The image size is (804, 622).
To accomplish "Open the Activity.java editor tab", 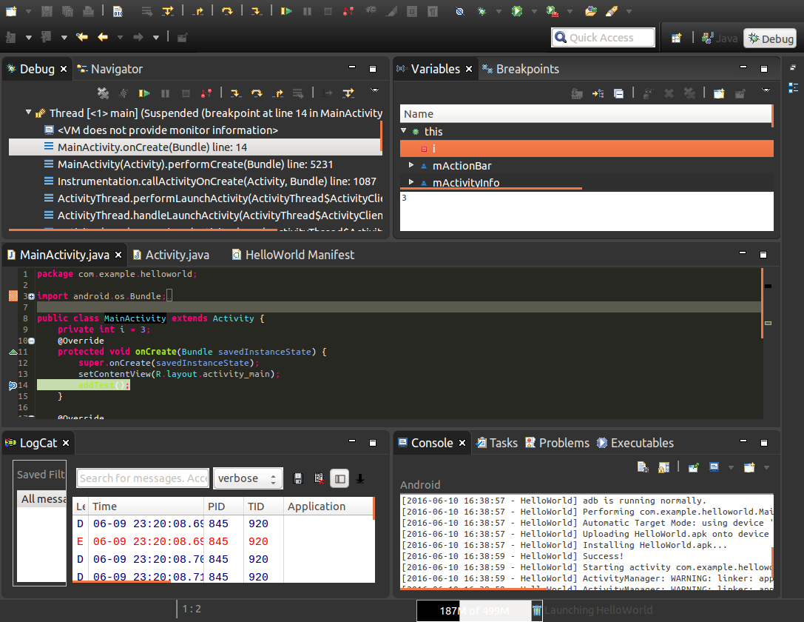I will (x=177, y=255).
